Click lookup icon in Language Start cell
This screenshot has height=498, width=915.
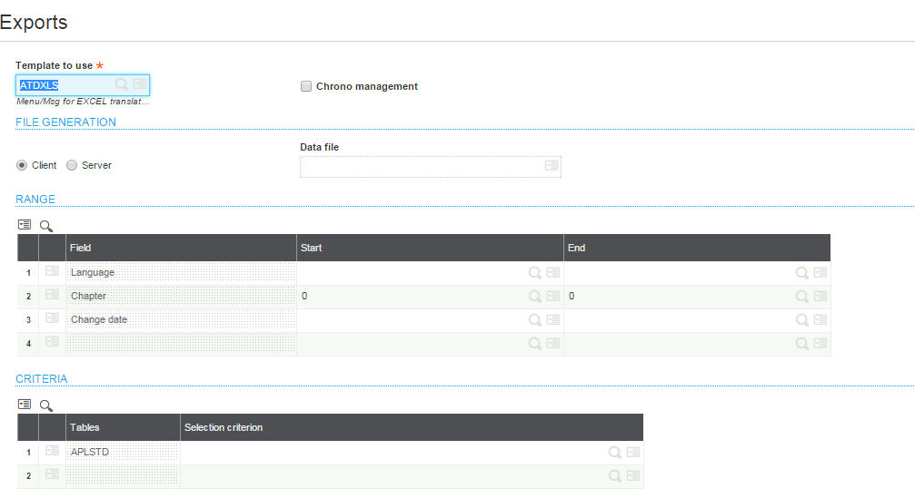coord(535,272)
